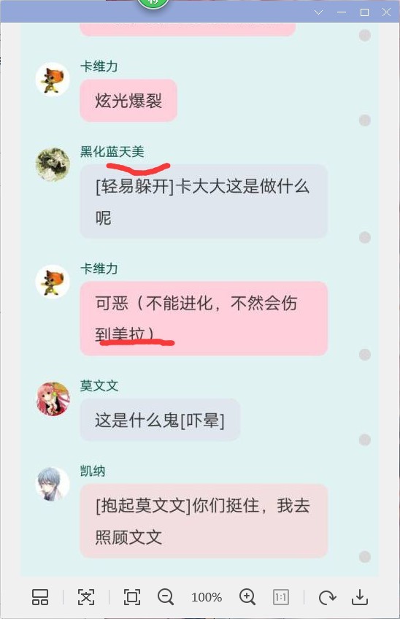The image size is (400, 619).
Task: Rotate the image clockwise
Action: point(327,598)
